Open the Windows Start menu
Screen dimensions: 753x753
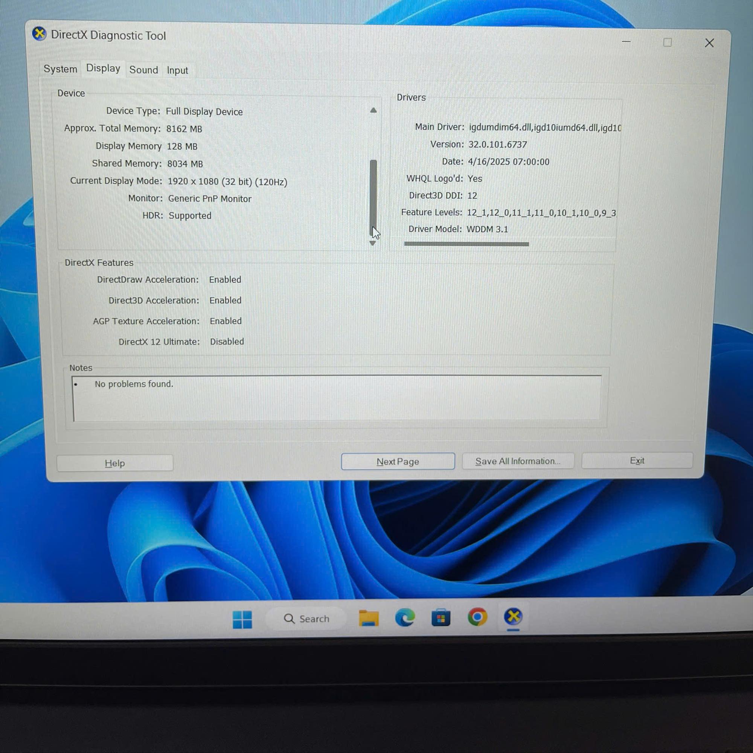[x=242, y=619]
